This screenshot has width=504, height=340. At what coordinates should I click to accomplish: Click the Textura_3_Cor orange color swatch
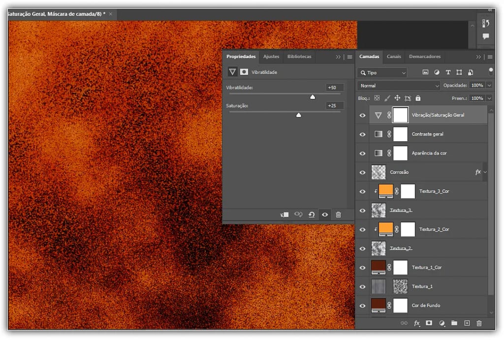coord(386,191)
